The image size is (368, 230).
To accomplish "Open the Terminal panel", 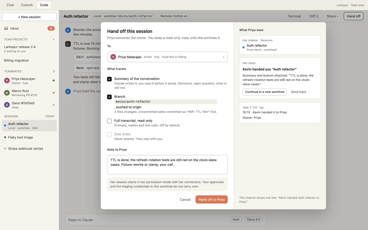I will (x=294, y=16).
